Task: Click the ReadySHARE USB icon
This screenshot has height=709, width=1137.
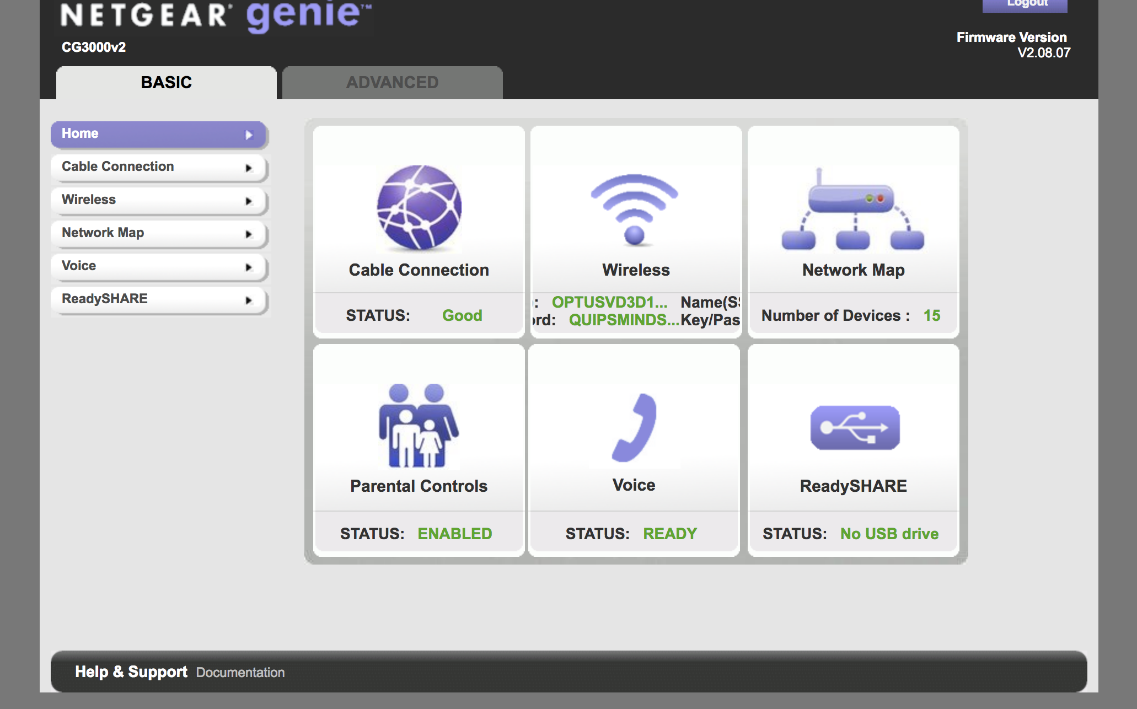Action: point(855,428)
